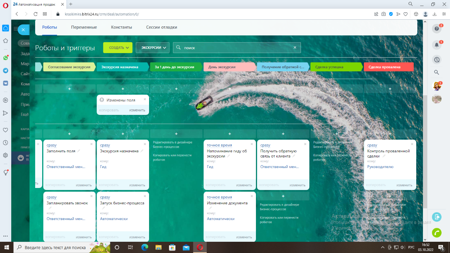Change сразу delay on Получить обратную связь
Viewport: 450px width, 253px height.
point(265,145)
